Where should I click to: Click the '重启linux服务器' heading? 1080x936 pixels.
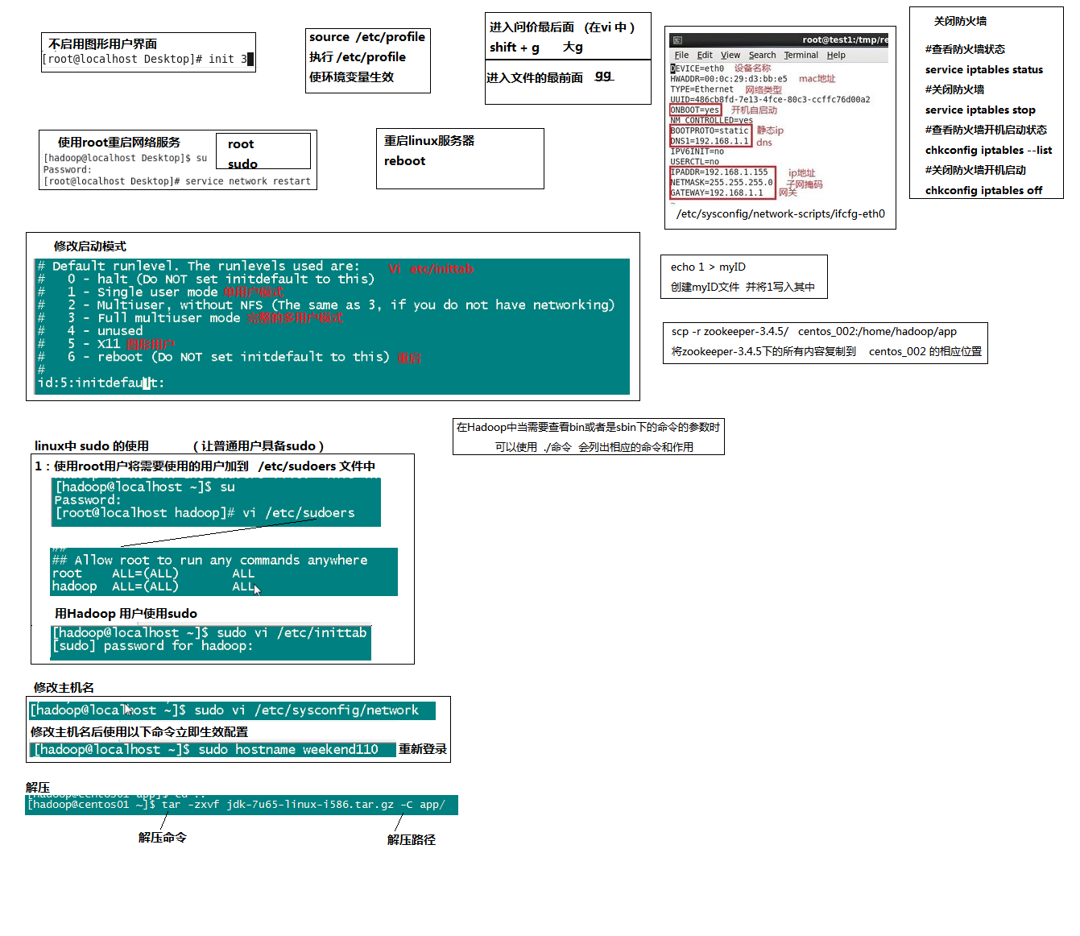(429, 141)
